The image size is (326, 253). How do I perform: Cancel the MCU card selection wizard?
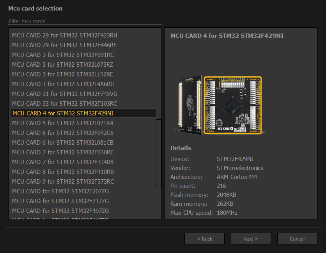click(297, 239)
